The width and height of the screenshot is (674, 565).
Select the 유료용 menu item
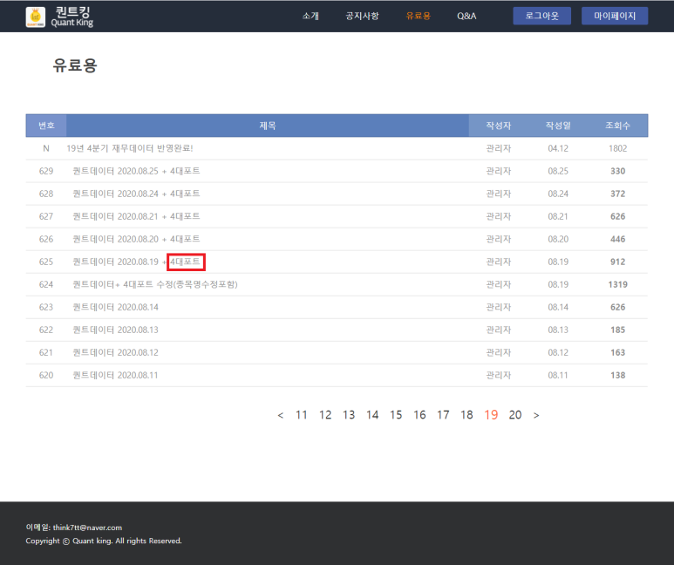(418, 16)
